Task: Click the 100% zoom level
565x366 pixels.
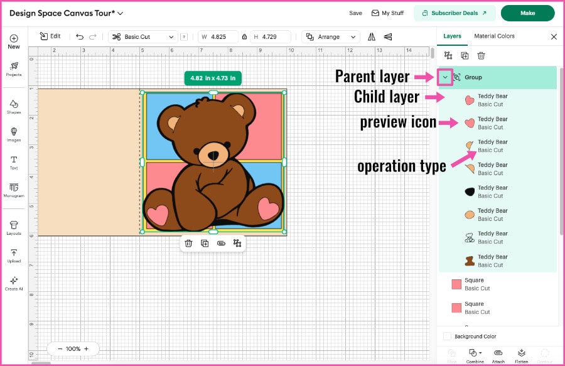Action: click(x=73, y=348)
